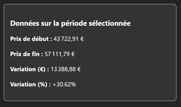Image resolution: width=181 pixels, height=107 pixels.
Task: Click the word "période" in the heading
Action: (x=74, y=24)
